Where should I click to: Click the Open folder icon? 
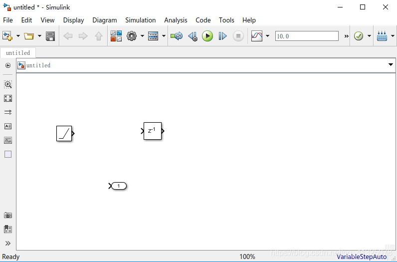coord(29,36)
